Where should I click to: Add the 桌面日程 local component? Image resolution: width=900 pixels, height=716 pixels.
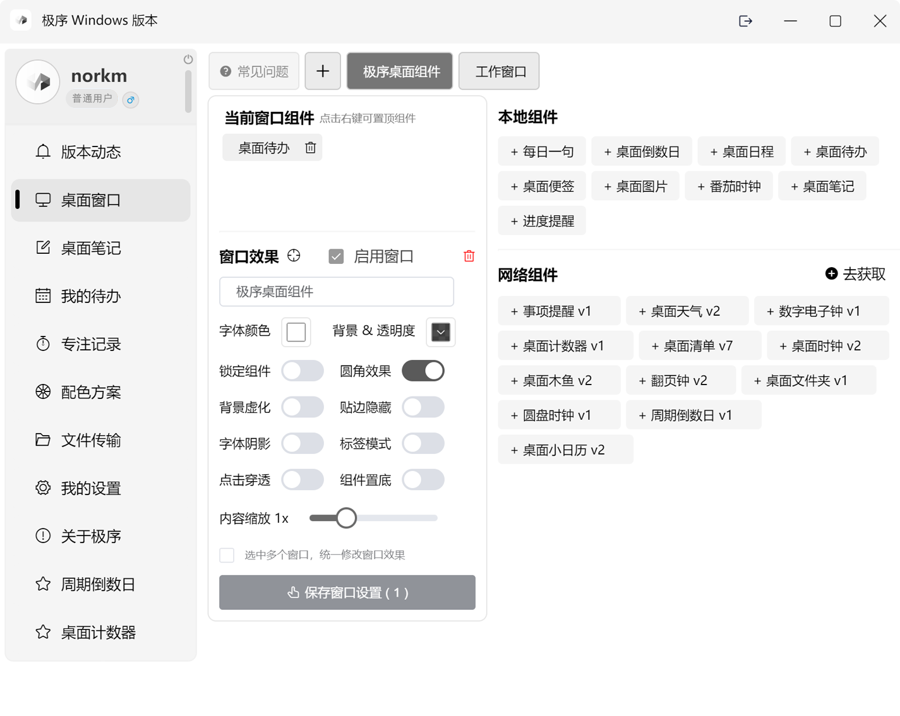(x=741, y=152)
